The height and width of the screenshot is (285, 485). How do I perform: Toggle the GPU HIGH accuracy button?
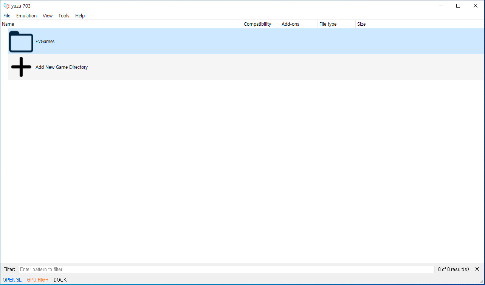click(x=38, y=280)
